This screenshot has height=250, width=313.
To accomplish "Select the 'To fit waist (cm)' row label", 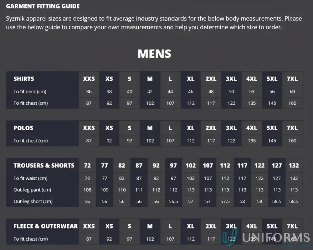I will click(x=30, y=178).
